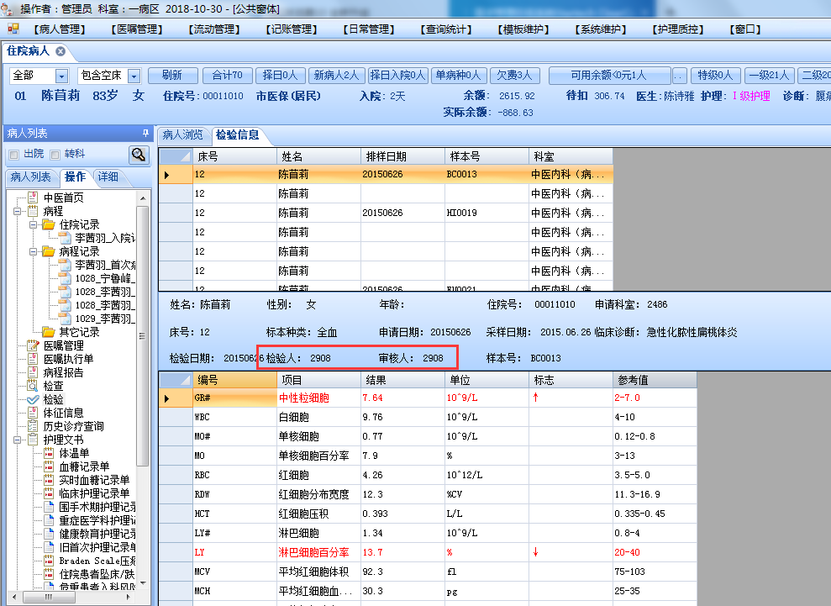
Task: Open the 医嘱管理 menu
Action: (x=136, y=29)
